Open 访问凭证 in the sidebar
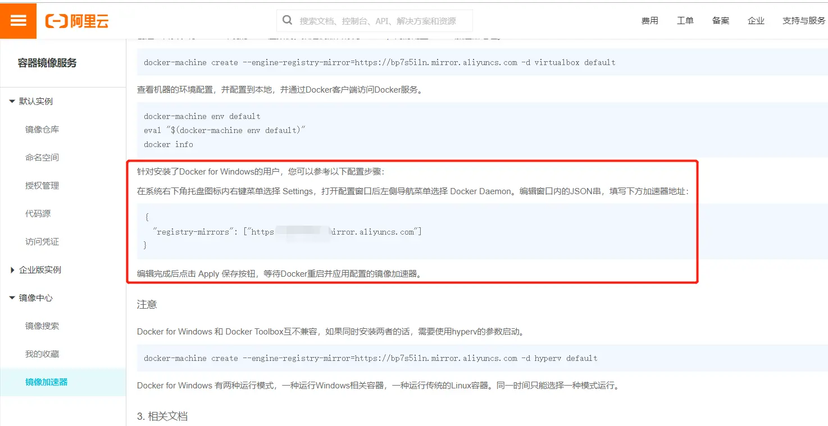Viewport: 828px width, 426px height. pos(42,242)
